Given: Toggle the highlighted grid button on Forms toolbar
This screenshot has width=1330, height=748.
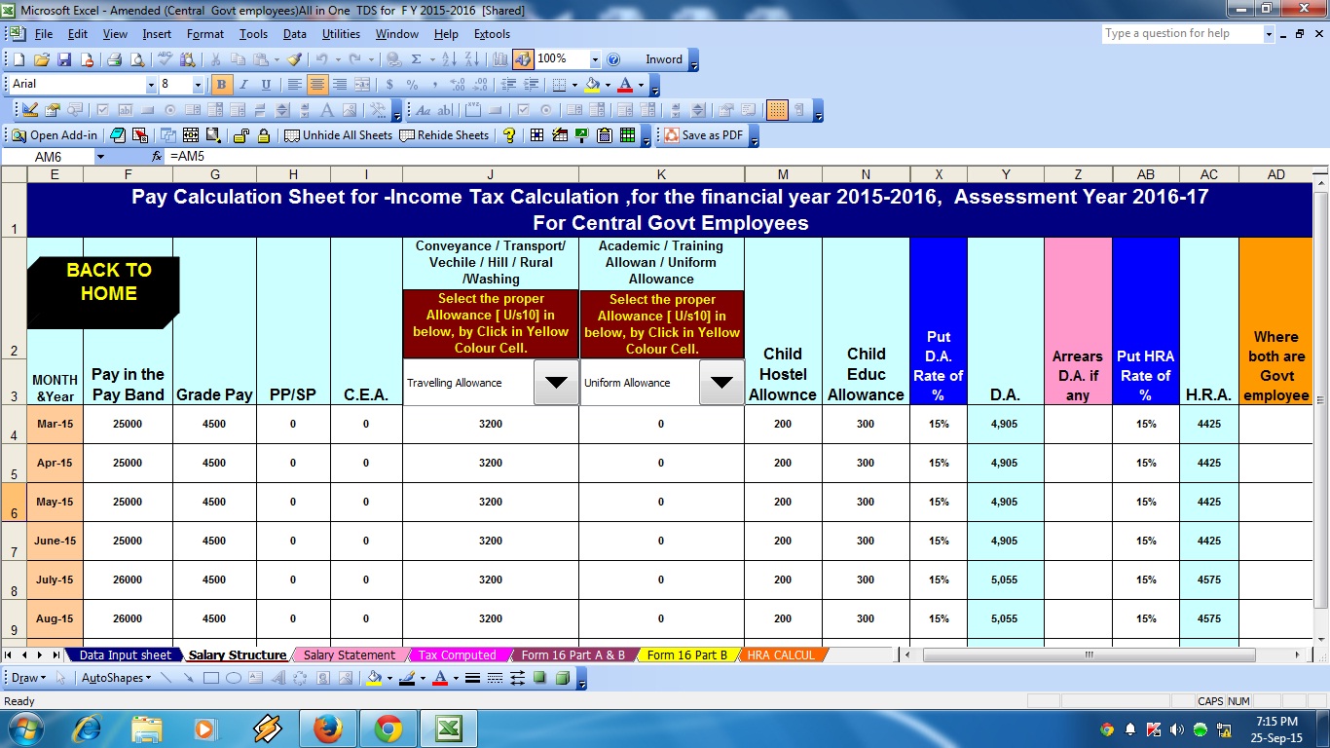Looking at the screenshot, I should [x=777, y=110].
